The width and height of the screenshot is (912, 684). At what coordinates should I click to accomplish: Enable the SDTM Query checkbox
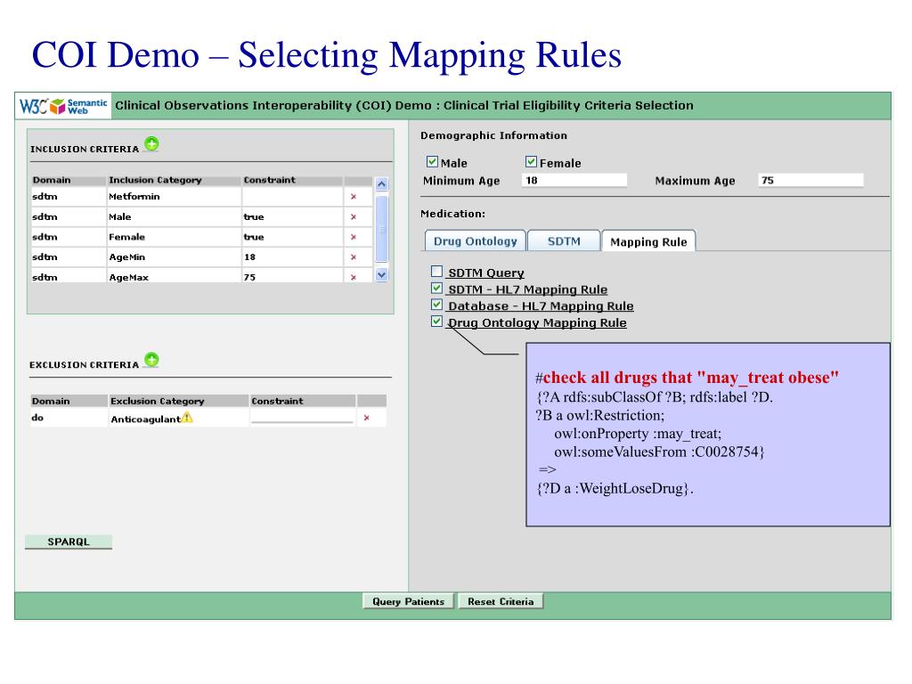pyautogui.click(x=436, y=271)
